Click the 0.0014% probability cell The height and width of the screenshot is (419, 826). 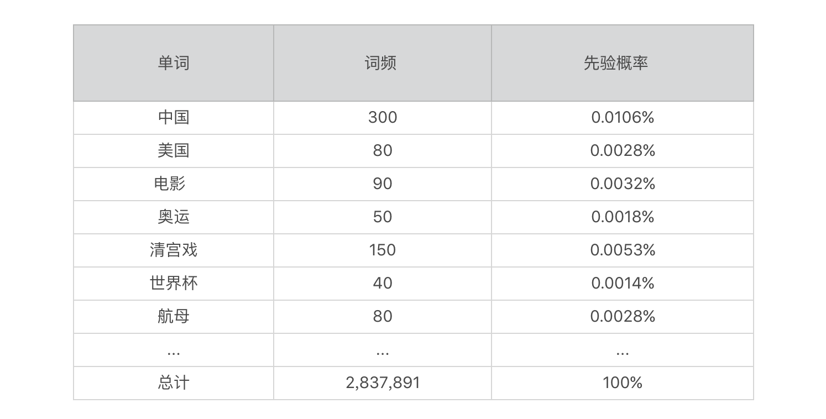[622, 283]
